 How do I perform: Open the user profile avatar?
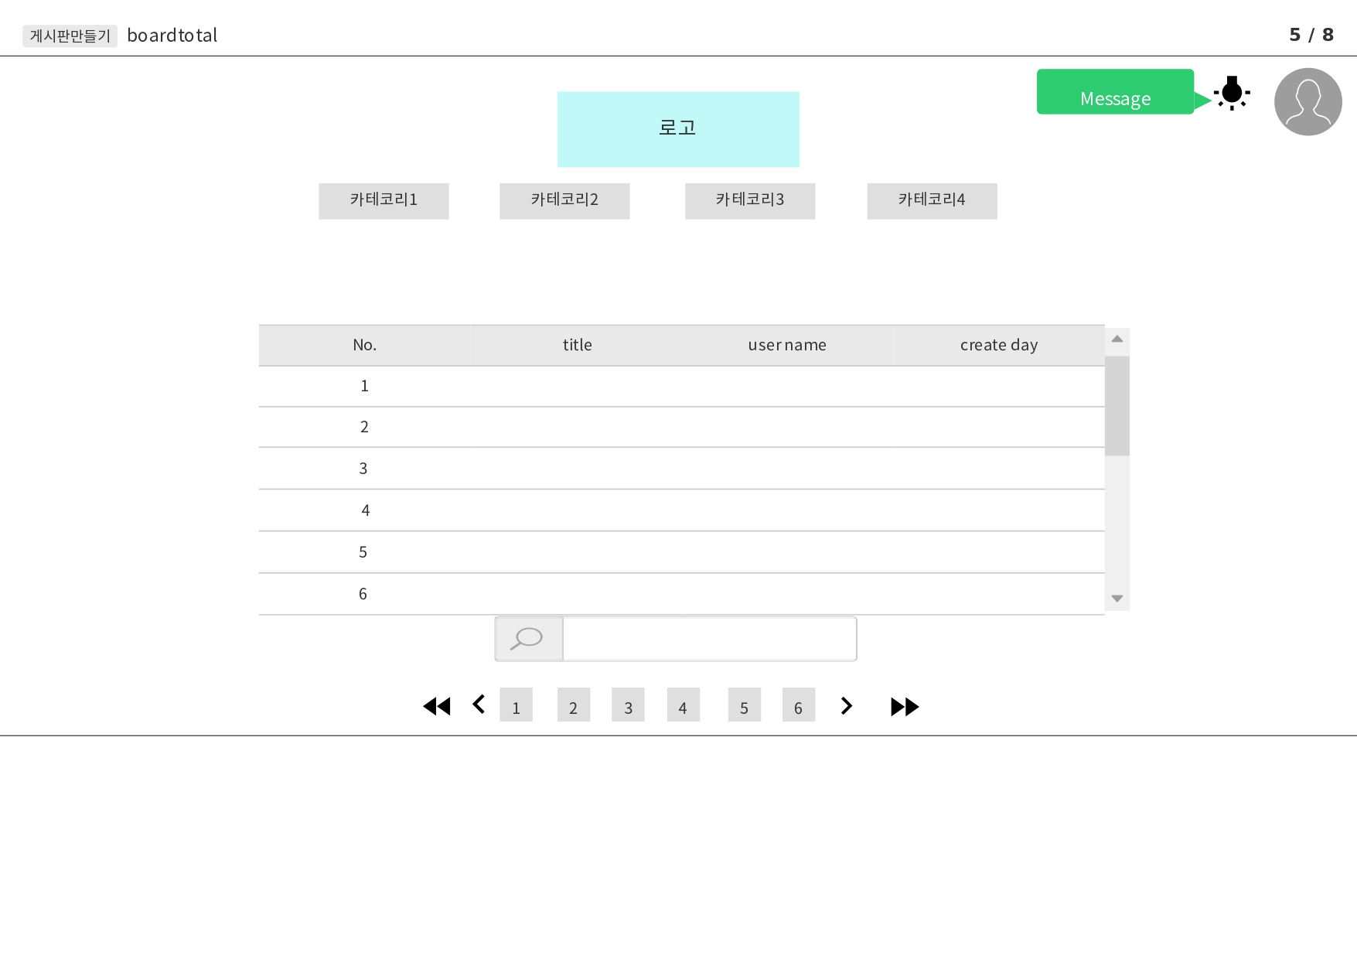(x=1308, y=101)
